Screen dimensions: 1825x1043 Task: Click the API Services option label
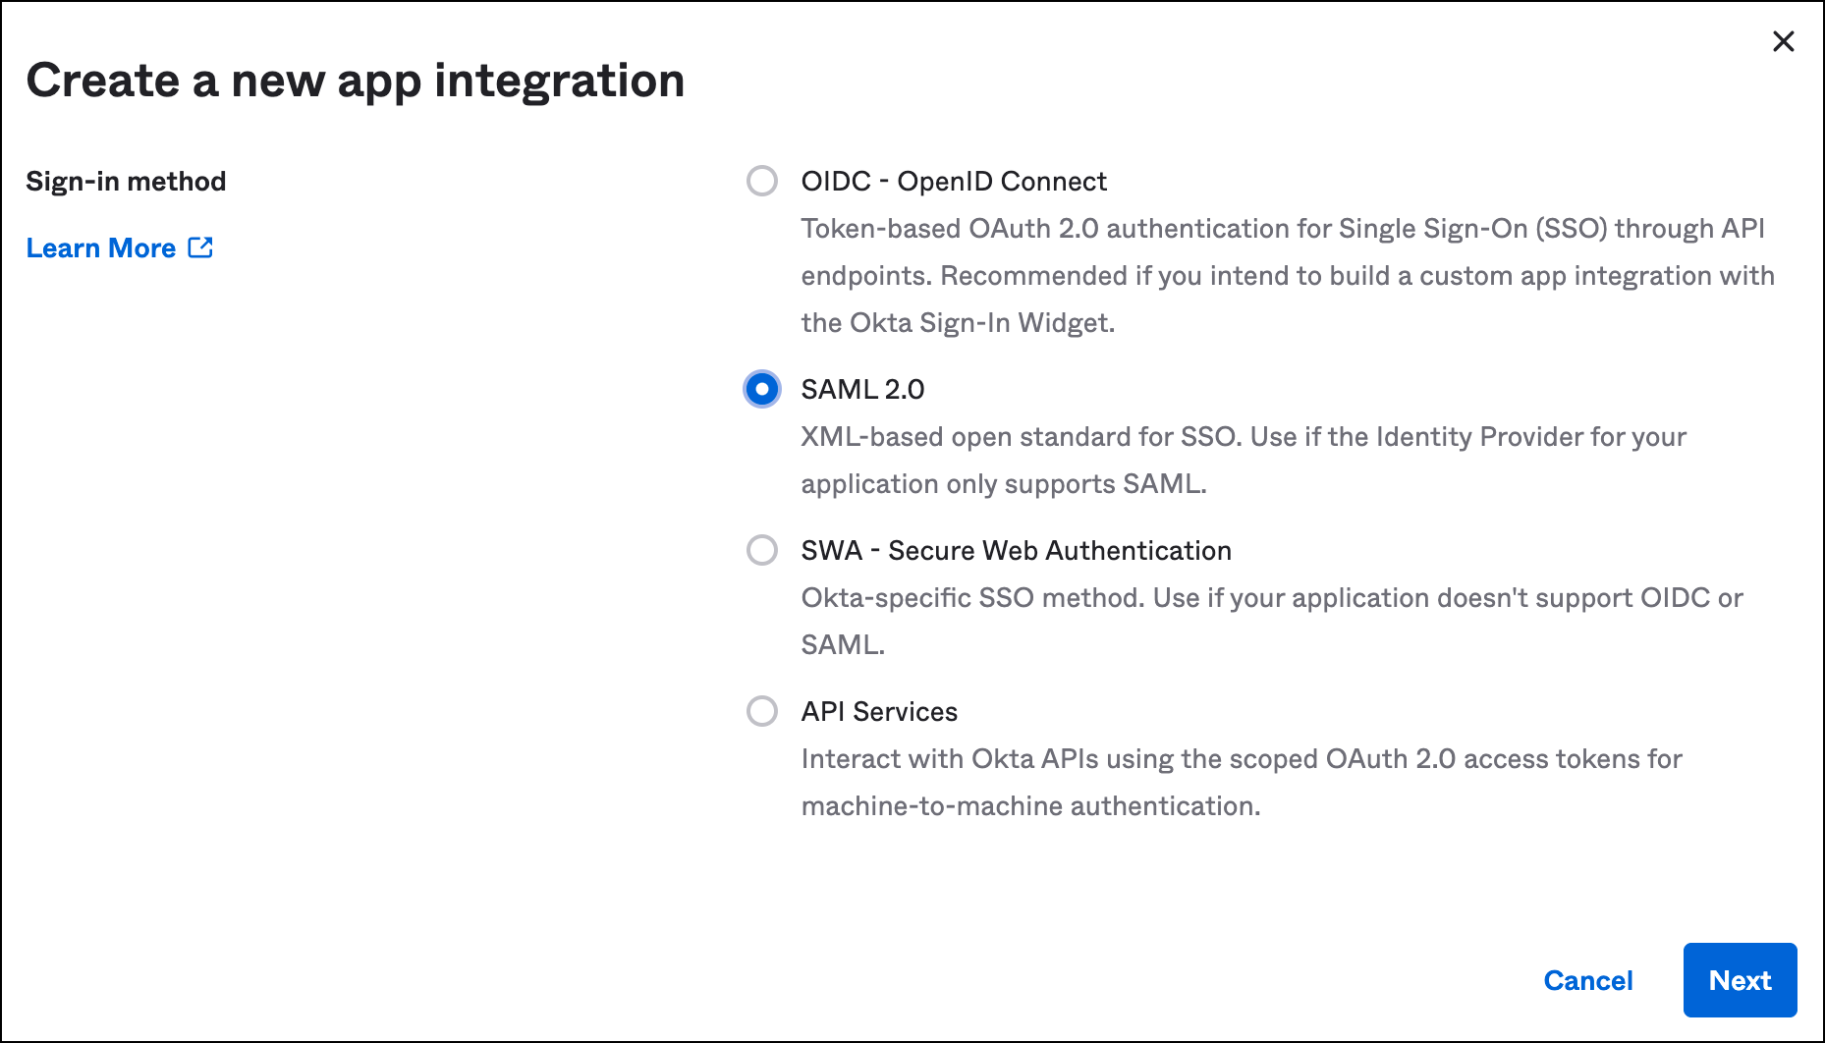[879, 712]
